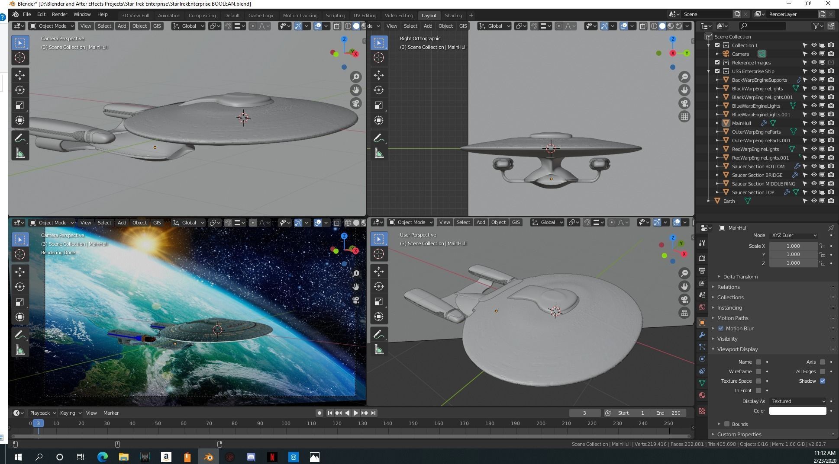
Task: Select Move tool in User Perspective viewport
Action: (x=379, y=272)
